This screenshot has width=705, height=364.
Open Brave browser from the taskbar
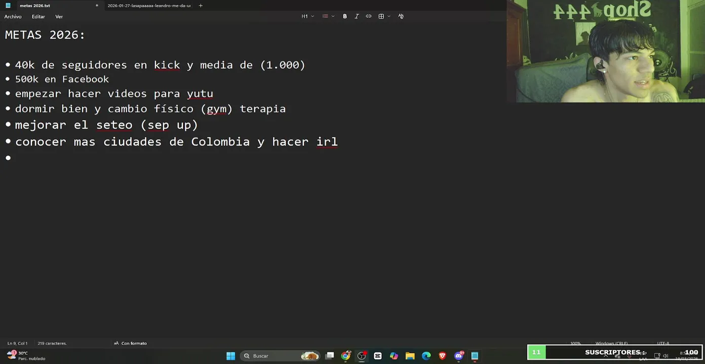(x=443, y=356)
